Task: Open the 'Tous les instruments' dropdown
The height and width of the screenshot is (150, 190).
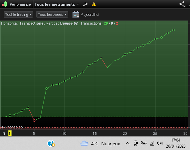Action: pos(57,4)
